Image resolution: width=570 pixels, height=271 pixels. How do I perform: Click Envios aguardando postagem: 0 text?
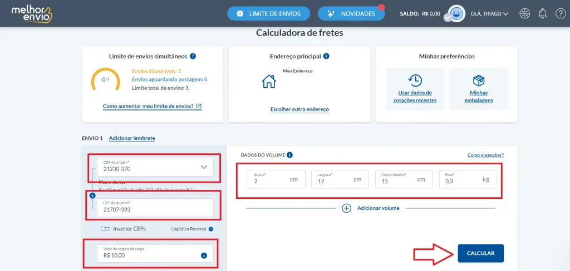170,79
